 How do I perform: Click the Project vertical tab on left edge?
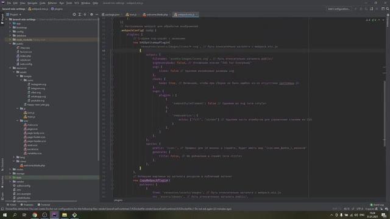[2, 19]
